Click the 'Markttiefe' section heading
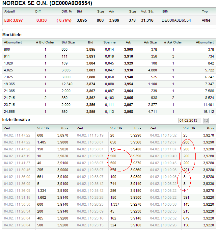 [x=12, y=35]
